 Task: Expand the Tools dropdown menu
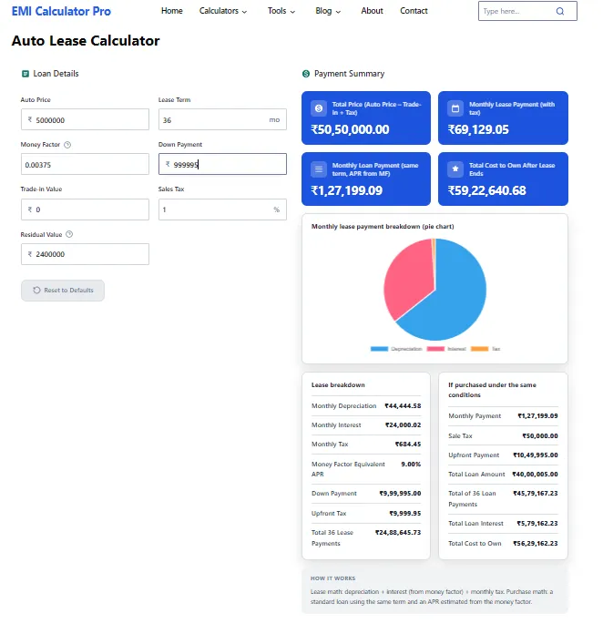tap(281, 11)
